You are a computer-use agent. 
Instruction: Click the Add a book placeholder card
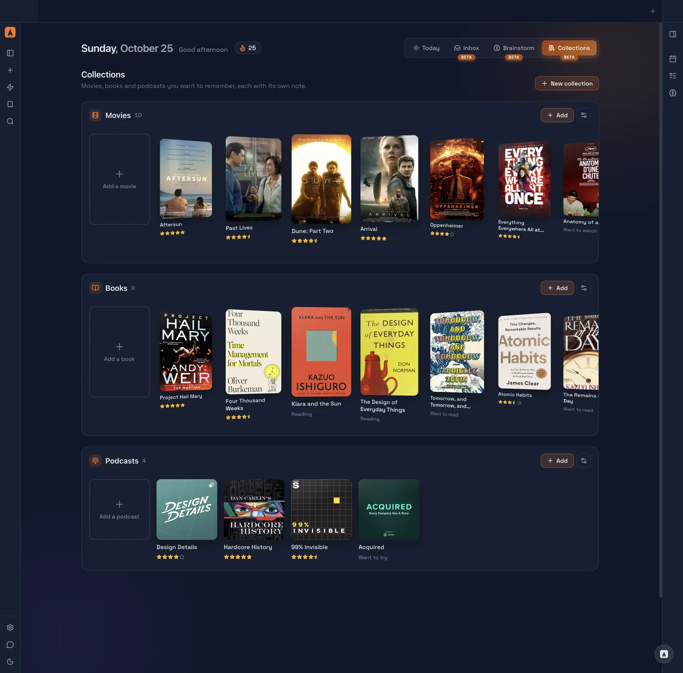[120, 352]
